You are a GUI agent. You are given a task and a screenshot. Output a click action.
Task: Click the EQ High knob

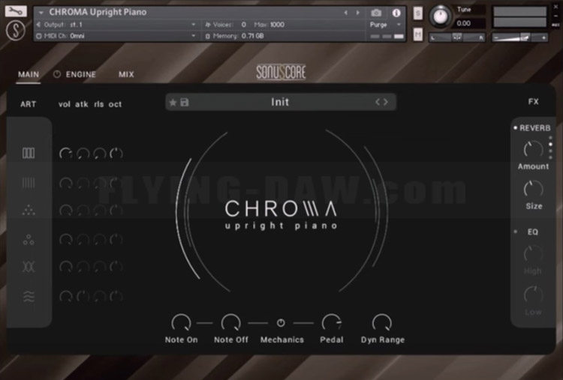[533, 255]
